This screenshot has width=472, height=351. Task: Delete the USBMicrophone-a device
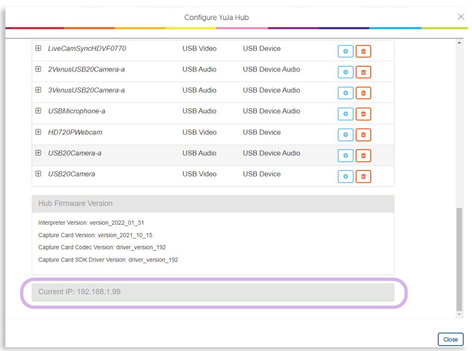click(x=363, y=114)
